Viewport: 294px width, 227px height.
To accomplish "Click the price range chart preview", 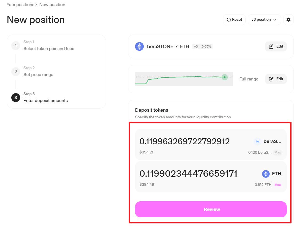I will coord(184,79).
